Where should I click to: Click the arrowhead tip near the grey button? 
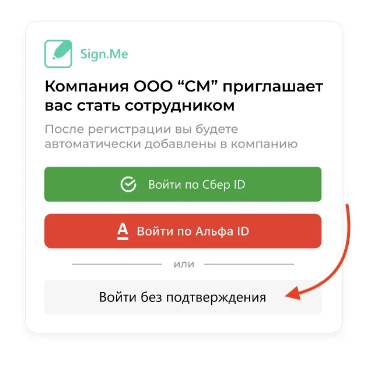[x=287, y=295]
